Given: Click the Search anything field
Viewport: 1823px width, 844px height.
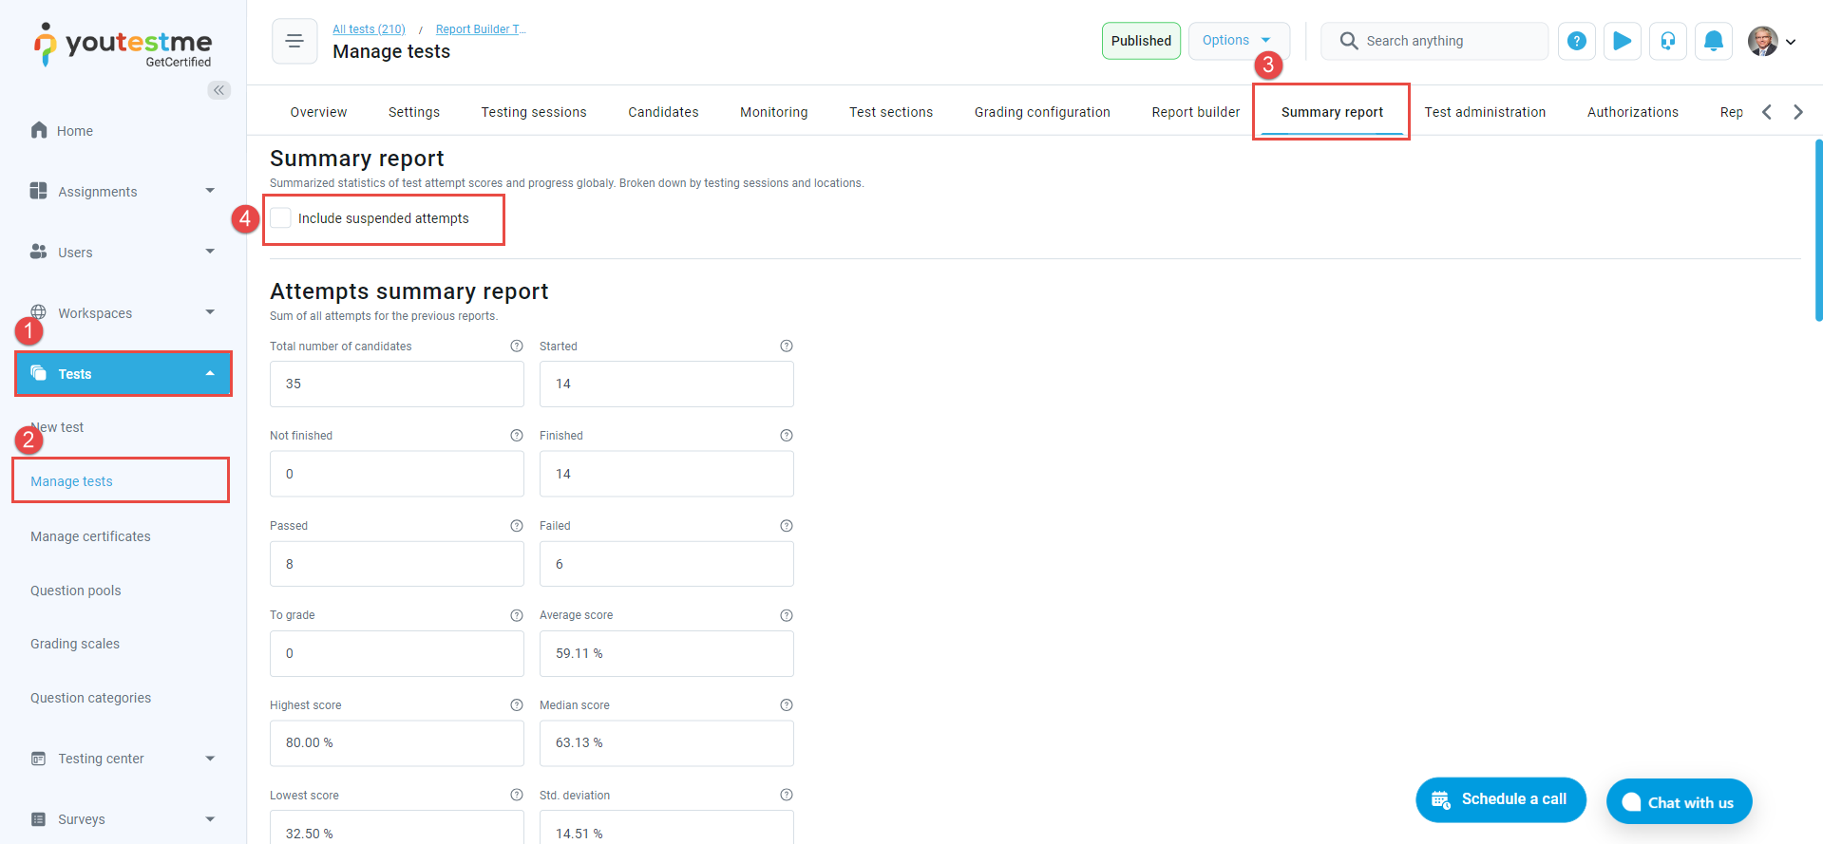Looking at the screenshot, I should pos(1434,41).
